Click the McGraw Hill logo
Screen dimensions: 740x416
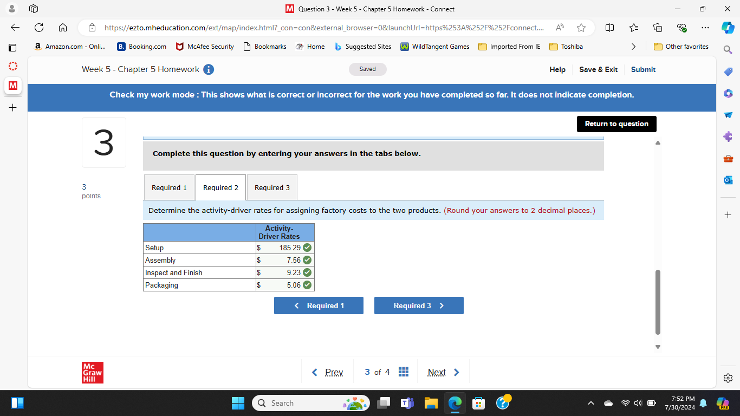(92, 372)
